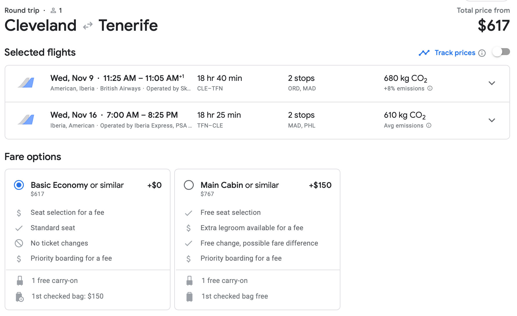The width and height of the screenshot is (517, 316).
Task: Open the Track prices info icon
Action: [482, 53]
